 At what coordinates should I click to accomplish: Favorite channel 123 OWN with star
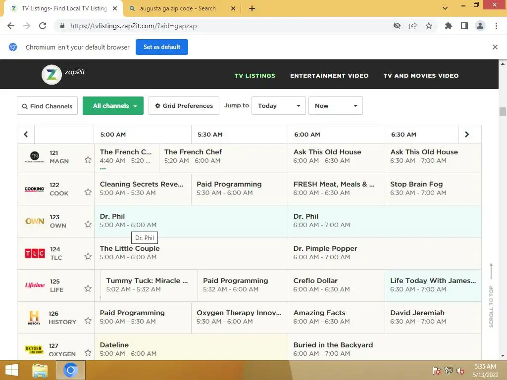pos(88,224)
